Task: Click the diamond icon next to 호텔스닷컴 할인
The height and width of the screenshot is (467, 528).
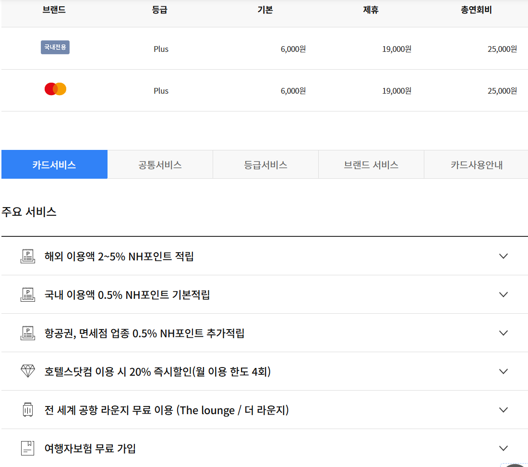Action: pos(28,371)
